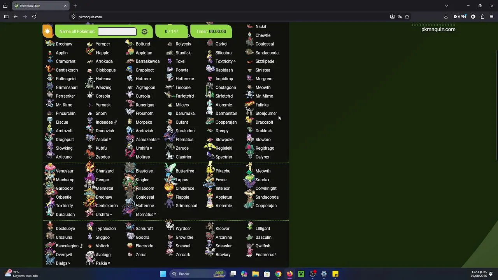Focus the Name all Pokémon input field

pos(117,31)
